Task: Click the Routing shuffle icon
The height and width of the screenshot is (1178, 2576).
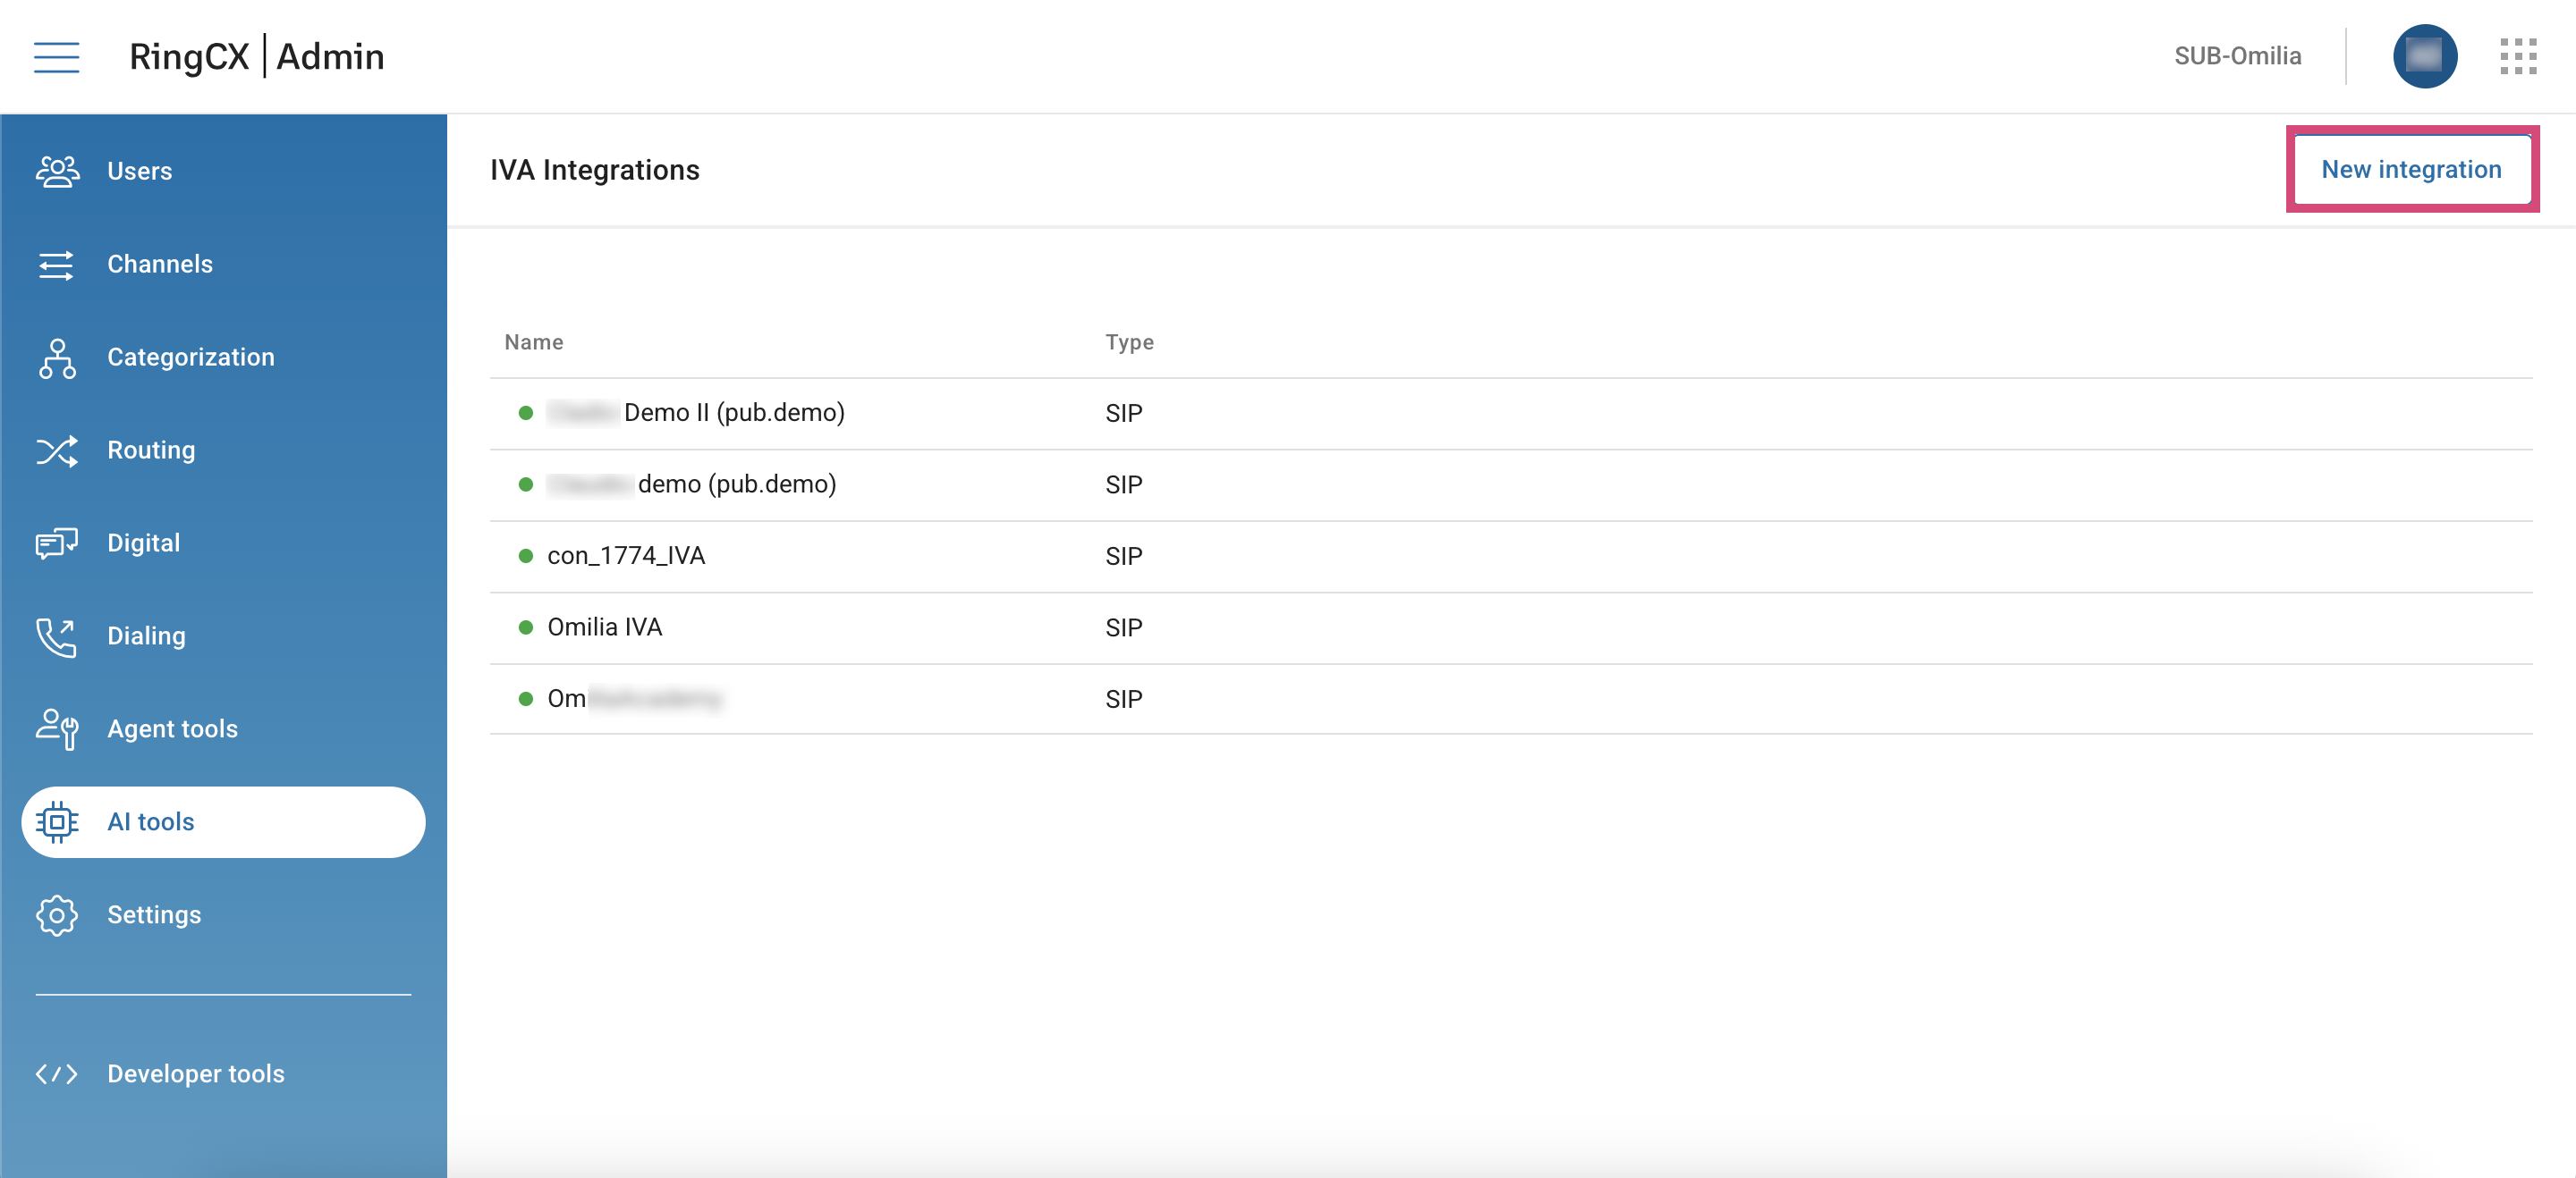Action: (57, 450)
